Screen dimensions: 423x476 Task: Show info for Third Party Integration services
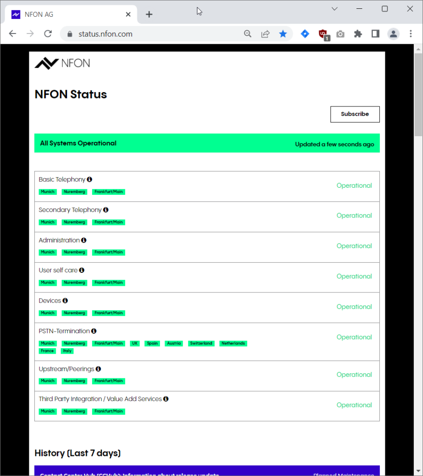pos(166,399)
